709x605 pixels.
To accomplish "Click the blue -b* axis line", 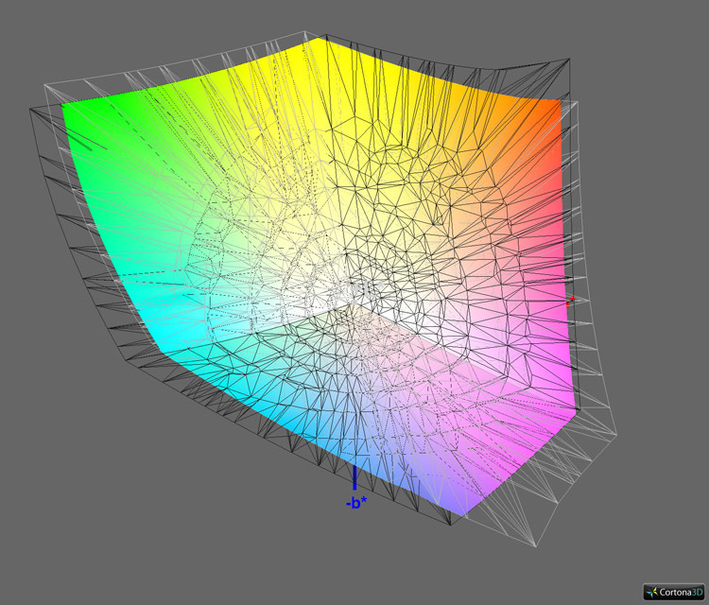I will point(354,477).
